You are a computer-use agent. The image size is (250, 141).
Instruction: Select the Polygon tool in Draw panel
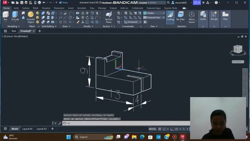[61, 22]
